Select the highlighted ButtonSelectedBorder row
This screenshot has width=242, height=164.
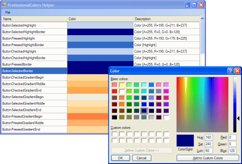point(34,71)
